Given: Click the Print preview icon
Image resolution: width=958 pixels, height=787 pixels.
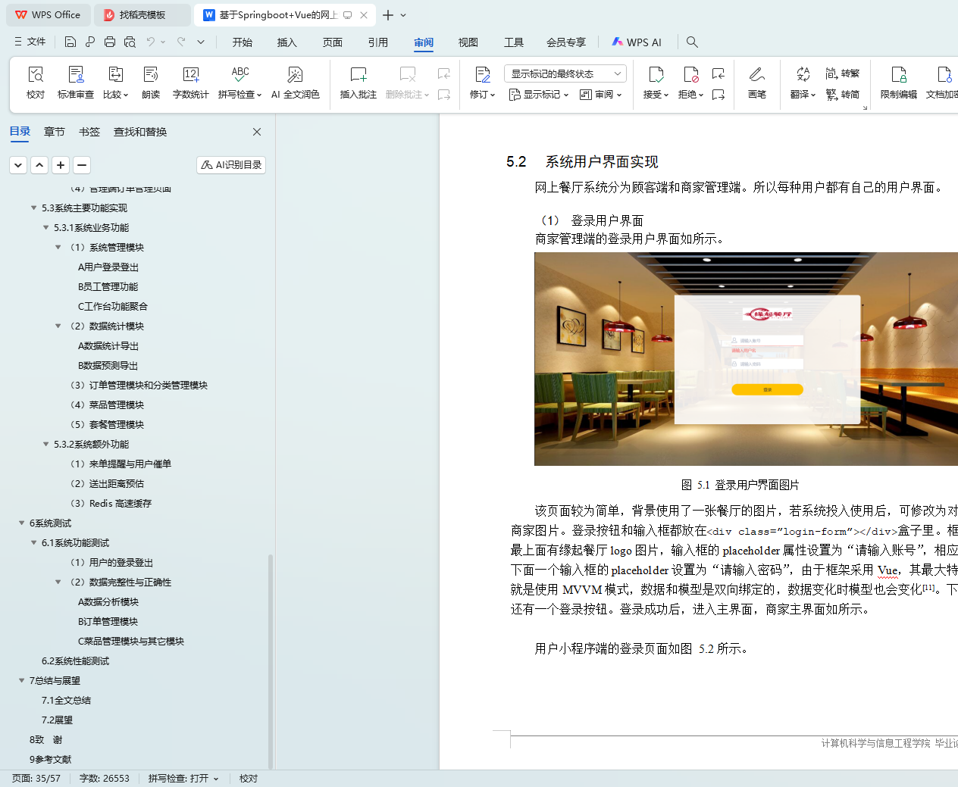Looking at the screenshot, I should [x=130, y=42].
